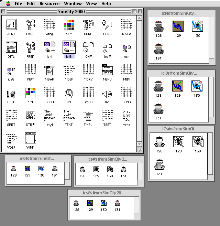The height and width of the screenshot is (226, 220).
Task: Select the STR# string list resource
Action: (30, 115)
